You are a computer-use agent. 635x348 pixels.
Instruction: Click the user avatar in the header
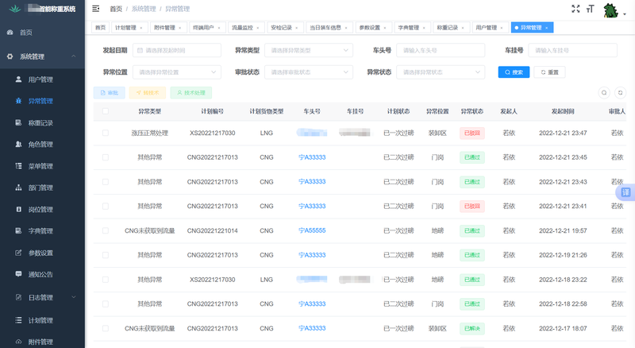tap(611, 10)
